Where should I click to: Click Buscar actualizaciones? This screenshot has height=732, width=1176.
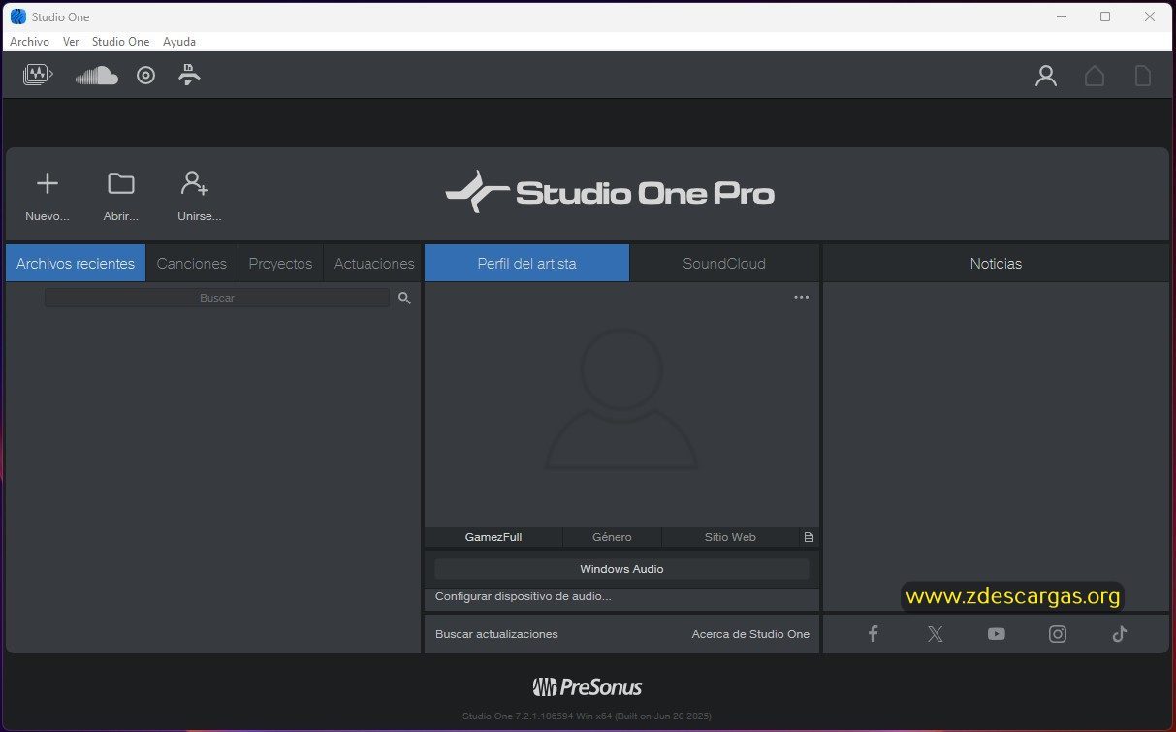tap(496, 634)
